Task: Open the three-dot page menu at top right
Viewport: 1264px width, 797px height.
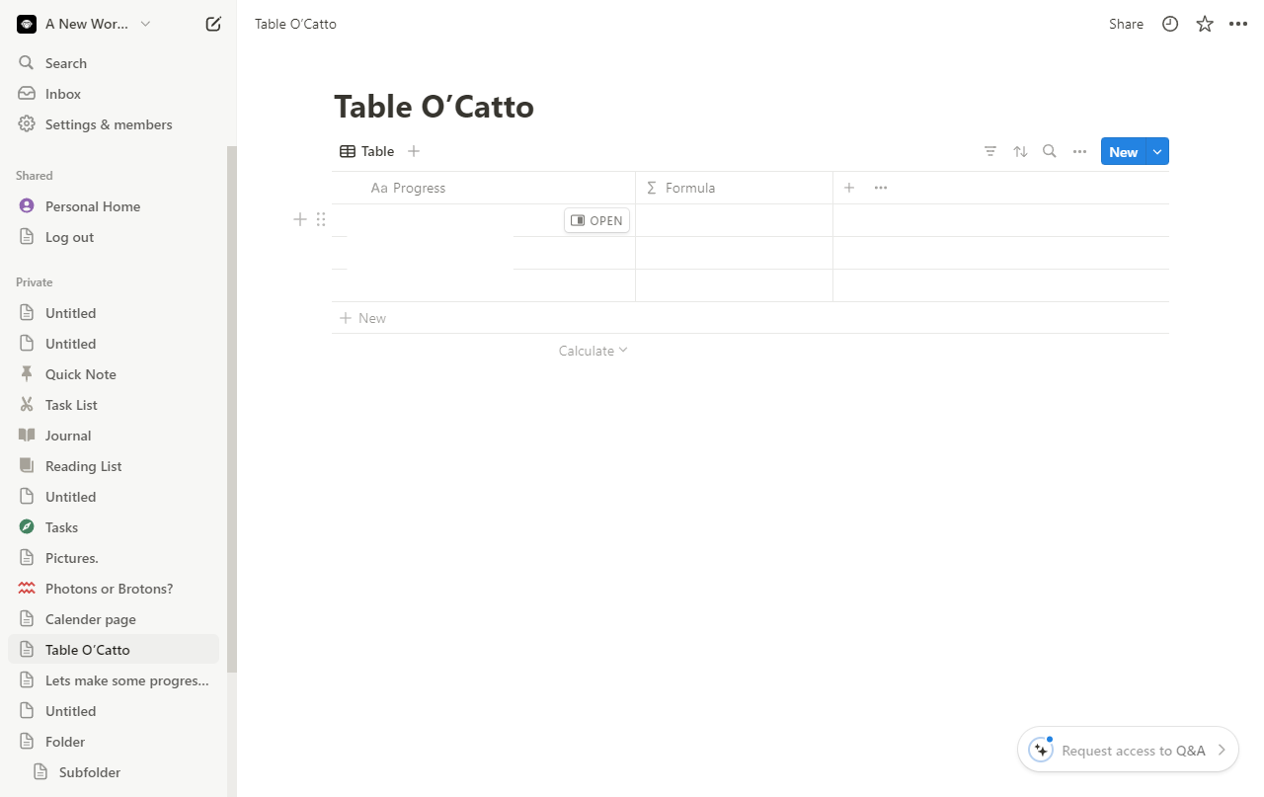Action: coord(1238,24)
